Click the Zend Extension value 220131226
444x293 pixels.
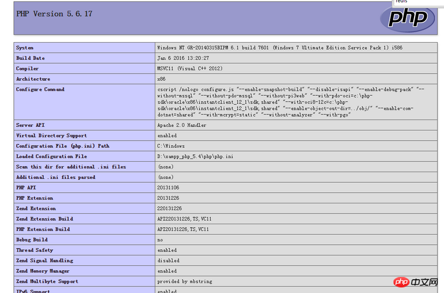pyautogui.click(x=170, y=209)
